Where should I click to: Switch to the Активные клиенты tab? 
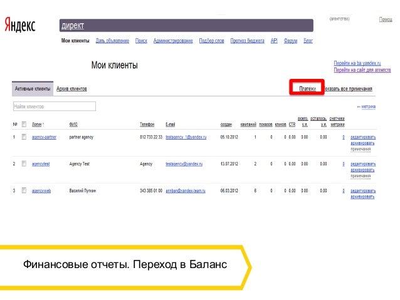point(33,89)
